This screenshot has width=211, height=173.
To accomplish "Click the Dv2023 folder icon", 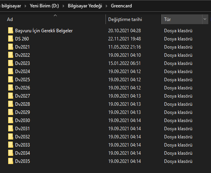I will pyautogui.click(x=10, y=63).
